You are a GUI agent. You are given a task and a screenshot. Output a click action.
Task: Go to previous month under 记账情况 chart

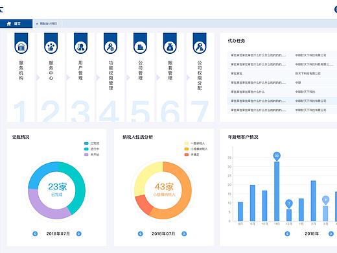(x=35, y=234)
